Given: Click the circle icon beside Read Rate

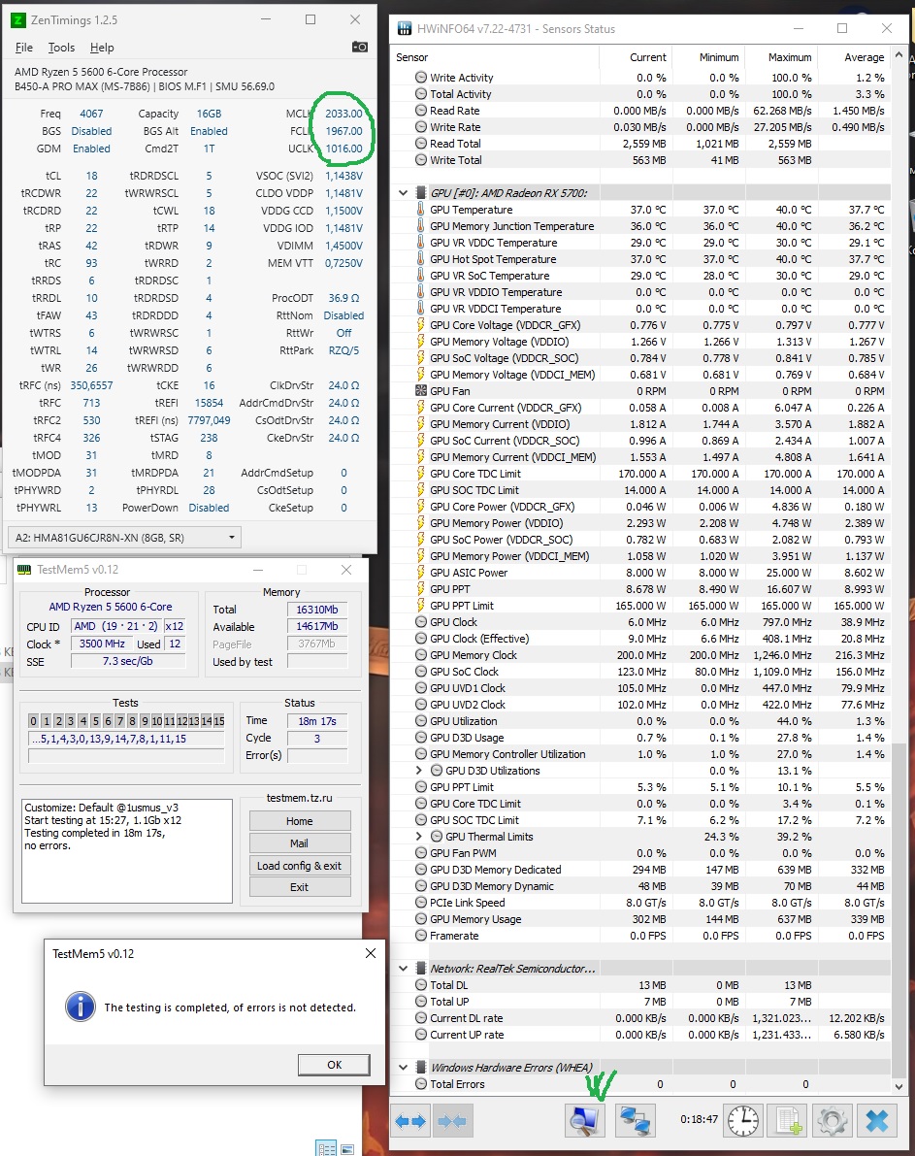Looking at the screenshot, I should tap(421, 111).
